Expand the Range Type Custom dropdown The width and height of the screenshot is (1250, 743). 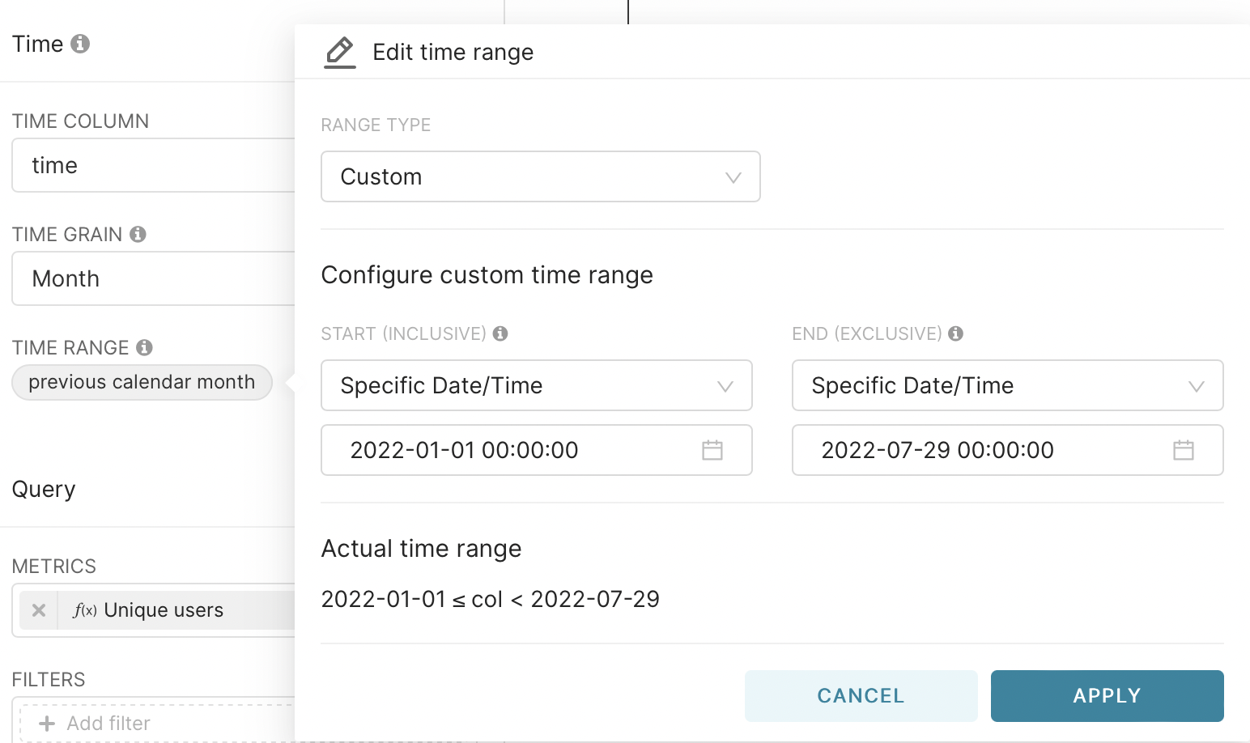pos(541,176)
